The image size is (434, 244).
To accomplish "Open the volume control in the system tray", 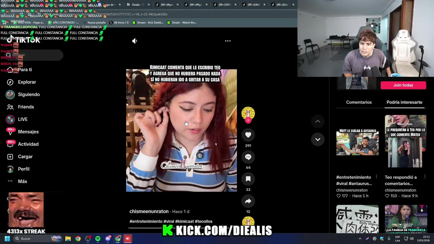I will click(412, 239).
